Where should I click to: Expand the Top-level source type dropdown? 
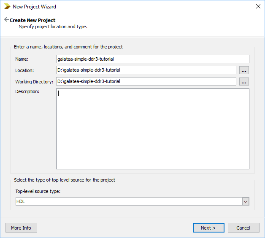[x=246, y=202]
